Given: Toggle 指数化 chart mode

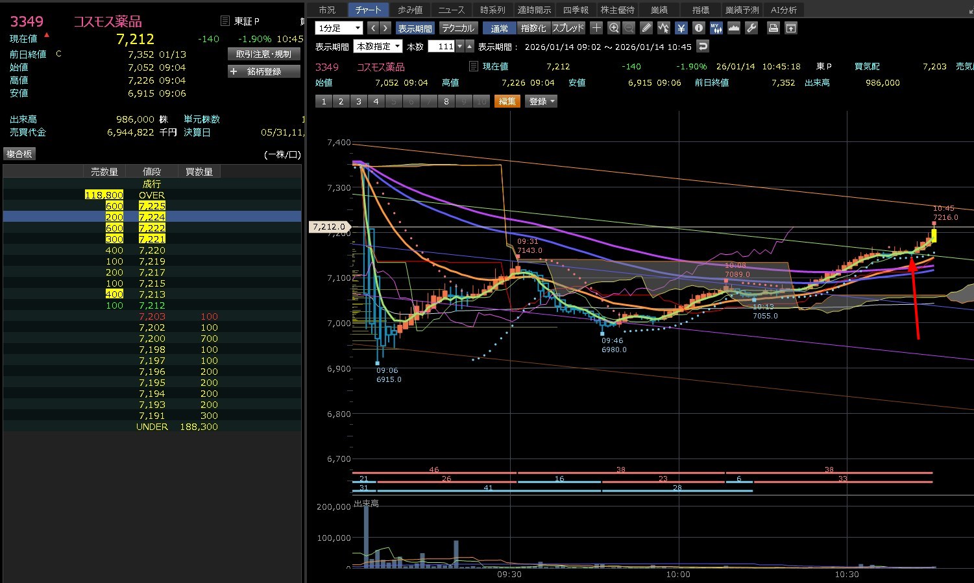Looking at the screenshot, I should (x=533, y=28).
